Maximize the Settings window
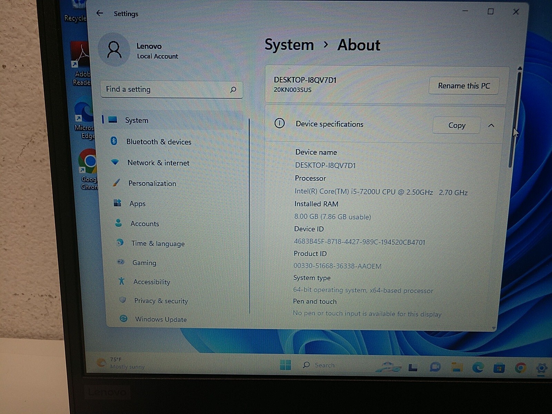Screen dimensions: 552x414 click(x=490, y=11)
